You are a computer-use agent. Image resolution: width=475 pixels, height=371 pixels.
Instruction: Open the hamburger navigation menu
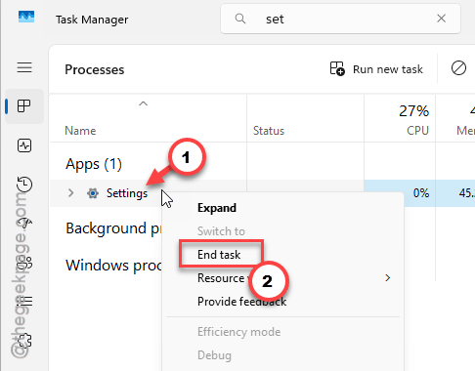tap(24, 67)
